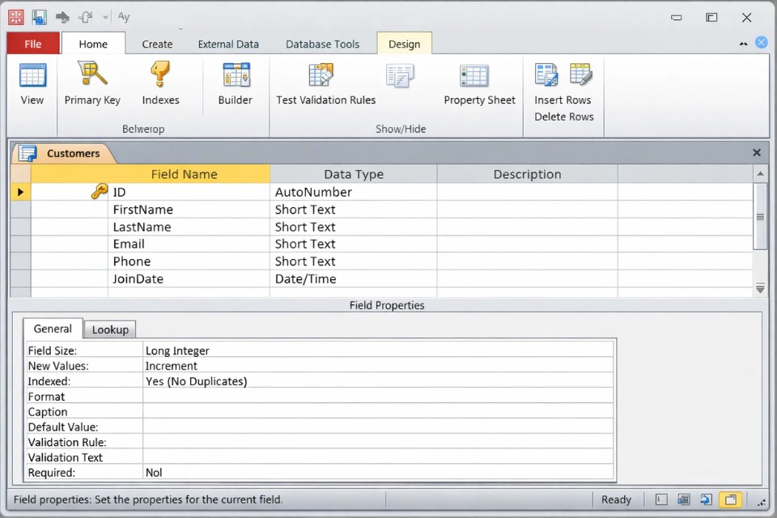Expand the quick access toolbar customize arrow

[x=105, y=17]
